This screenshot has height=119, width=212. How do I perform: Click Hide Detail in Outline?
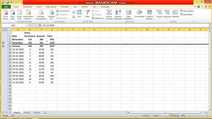coord(186,15)
